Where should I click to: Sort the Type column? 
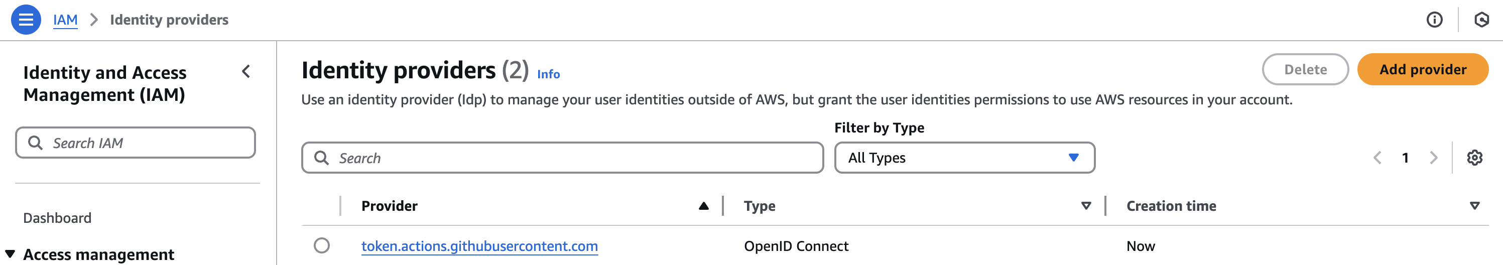tap(1086, 206)
